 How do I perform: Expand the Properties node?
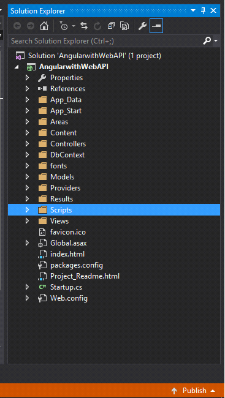click(x=27, y=78)
